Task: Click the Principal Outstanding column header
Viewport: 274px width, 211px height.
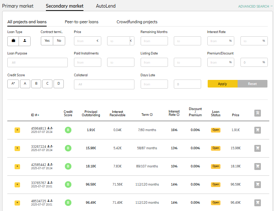Action: point(91,113)
